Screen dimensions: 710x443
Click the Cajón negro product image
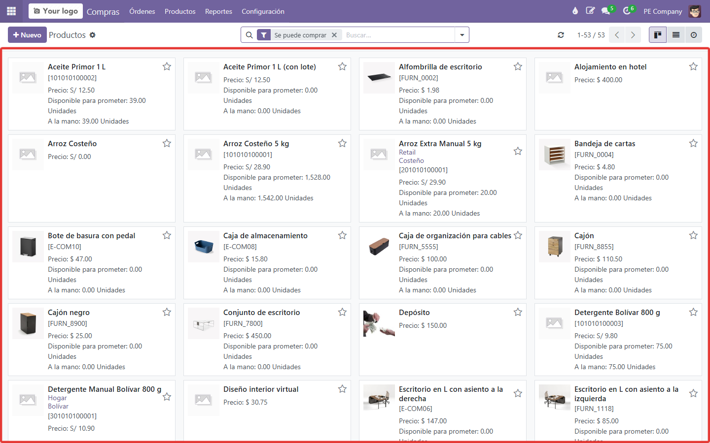28,323
